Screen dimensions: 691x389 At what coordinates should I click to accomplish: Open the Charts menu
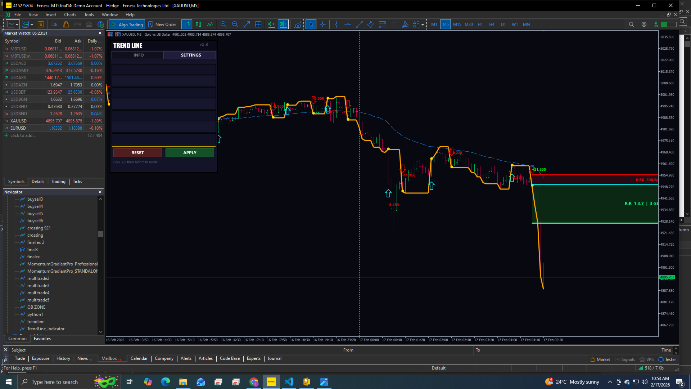pos(70,15)
